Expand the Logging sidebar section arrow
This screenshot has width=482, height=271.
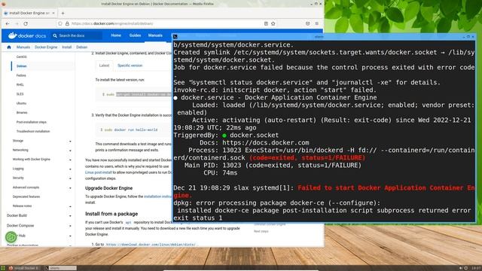click(70, 169)
